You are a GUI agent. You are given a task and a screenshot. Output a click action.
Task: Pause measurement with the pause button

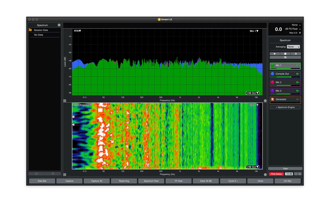[296, 54]
